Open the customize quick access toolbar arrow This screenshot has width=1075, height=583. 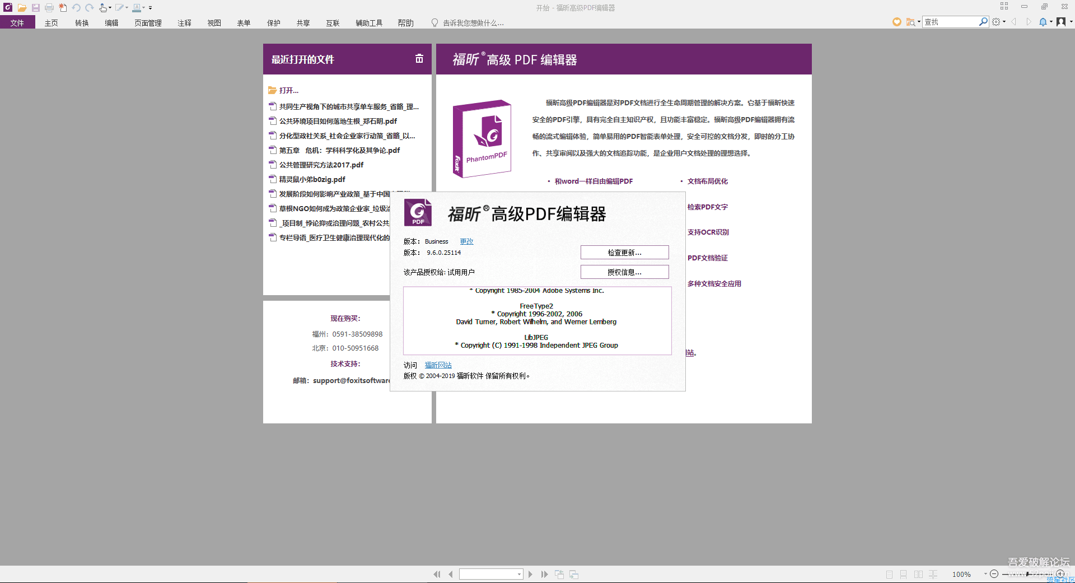point(150,8)
